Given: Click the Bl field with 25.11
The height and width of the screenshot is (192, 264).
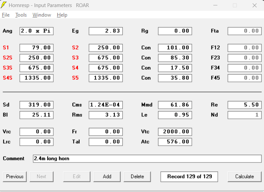Looking at the screenshot, I should [x=37, y=115].
